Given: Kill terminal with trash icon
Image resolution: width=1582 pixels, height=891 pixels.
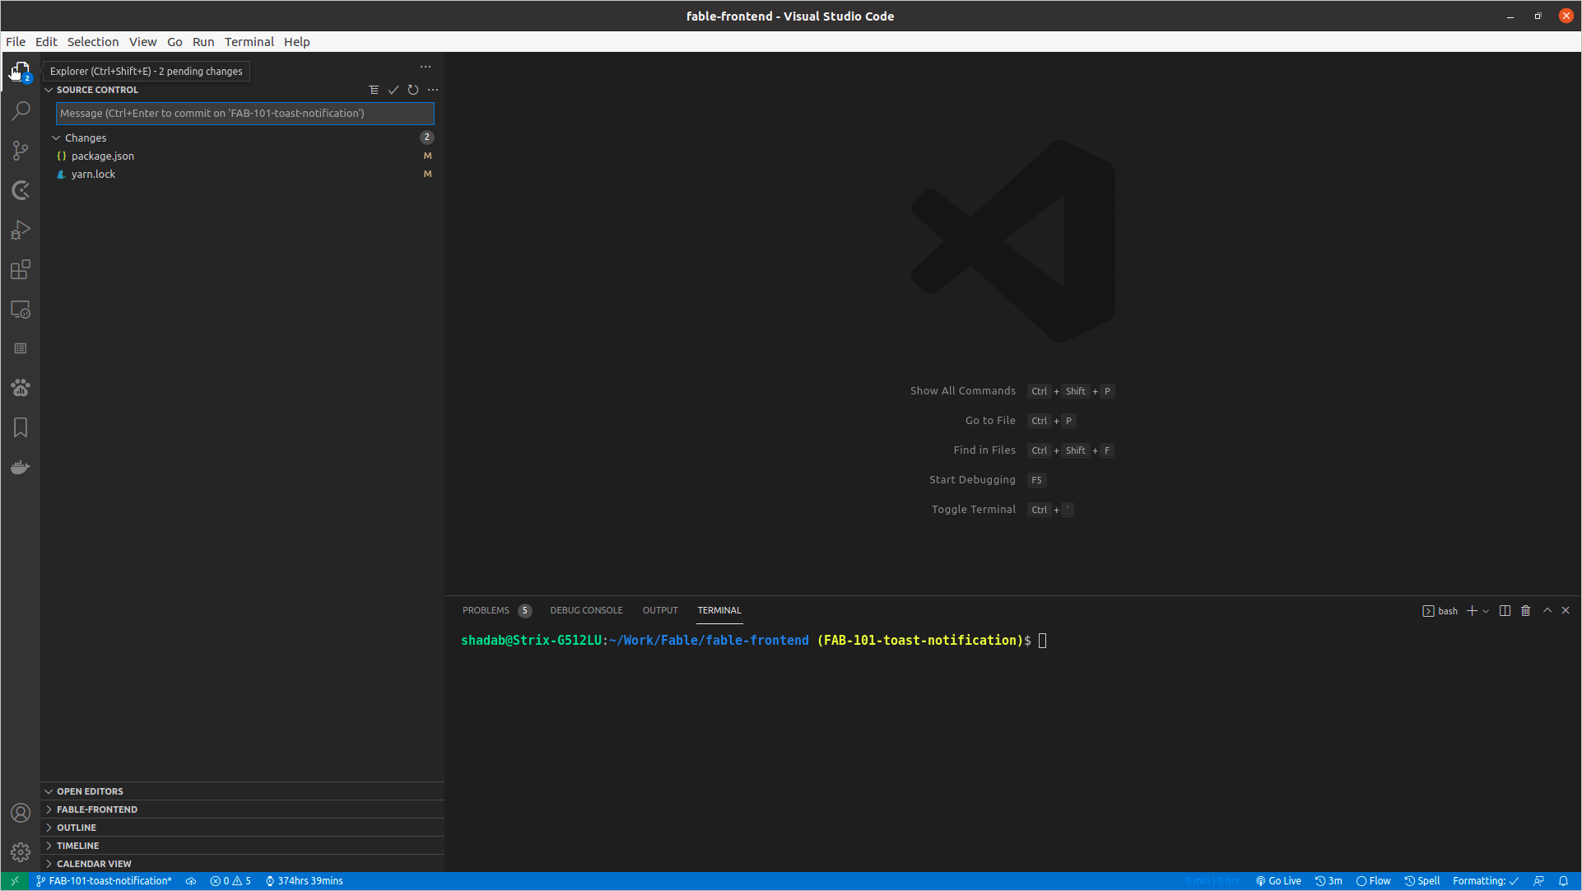Looking at the screenshot, I should click(1525, 610).
